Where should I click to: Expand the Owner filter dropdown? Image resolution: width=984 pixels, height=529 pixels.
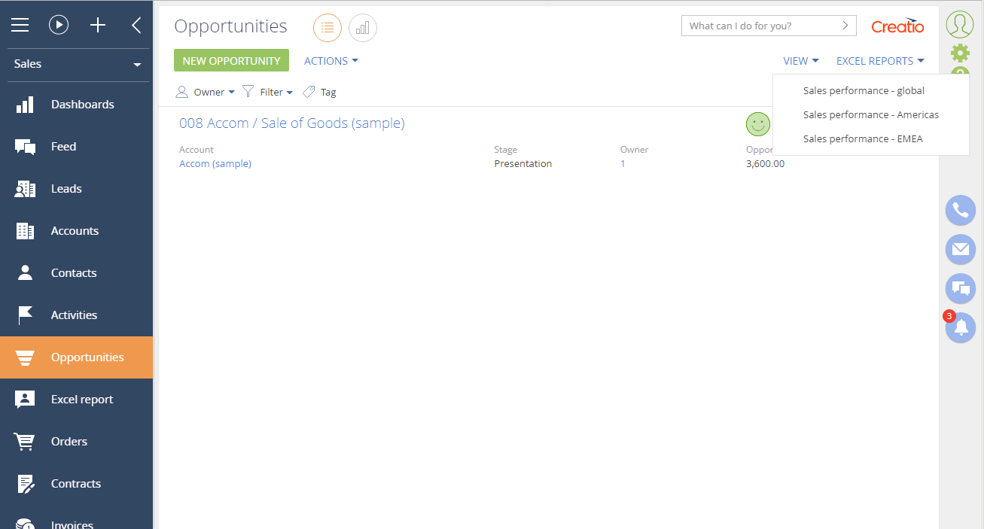205,91
